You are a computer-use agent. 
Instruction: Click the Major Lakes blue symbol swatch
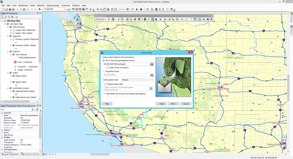click(16, 85)
